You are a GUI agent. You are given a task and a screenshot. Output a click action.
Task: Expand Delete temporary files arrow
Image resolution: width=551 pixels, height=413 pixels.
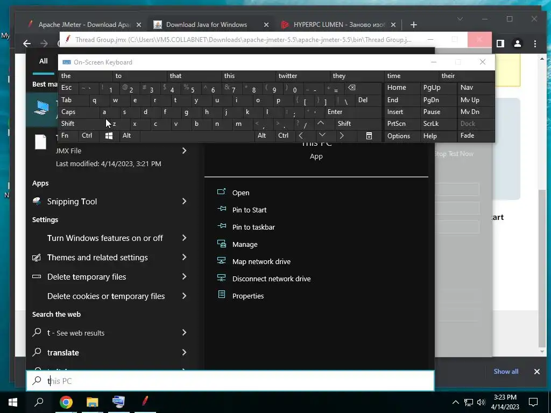184,277
